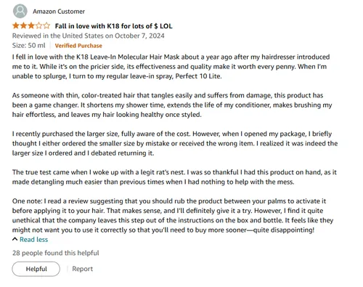Click the Verified Purchase label
Viewport: 363px width, 287px height.
(x=78, y=46)
